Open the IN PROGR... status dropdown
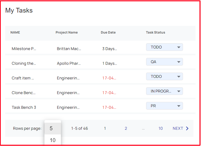 [164, 91]
